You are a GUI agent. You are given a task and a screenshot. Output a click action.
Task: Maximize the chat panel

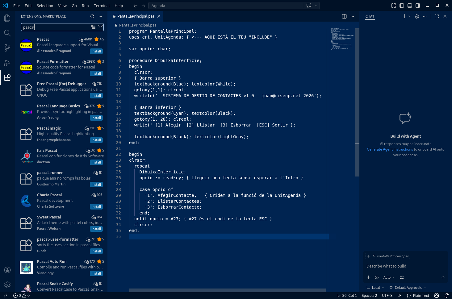[x=437, y=16]
